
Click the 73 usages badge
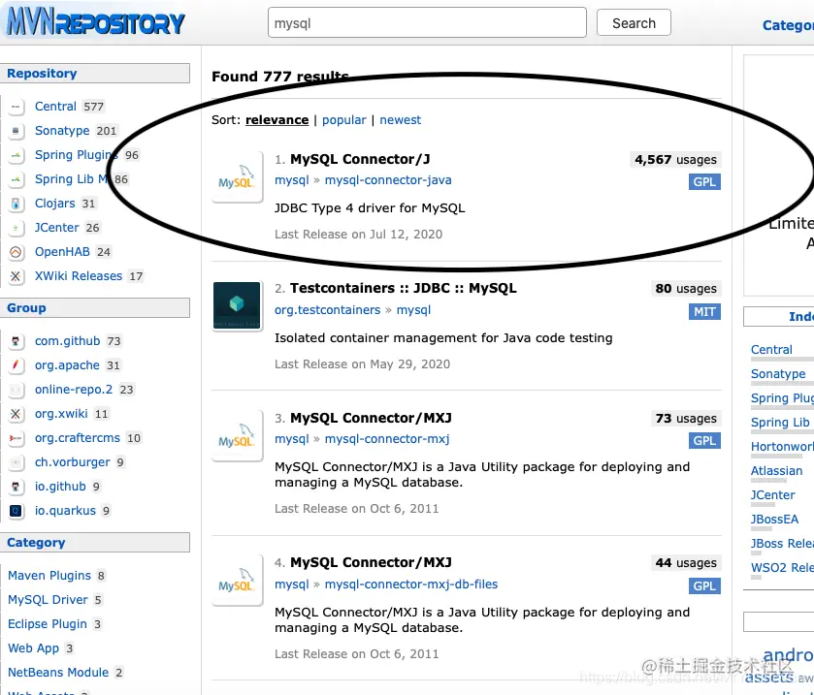[x=686, y=419]
